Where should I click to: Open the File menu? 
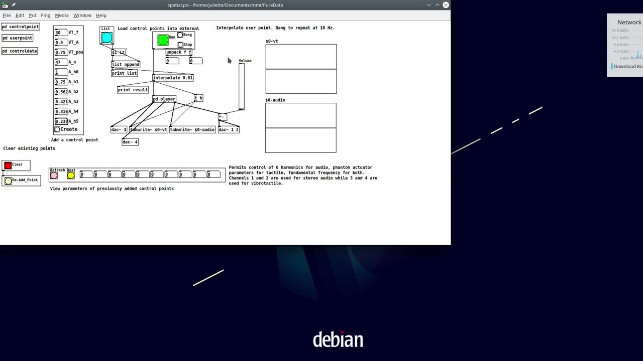pos(7,16)
